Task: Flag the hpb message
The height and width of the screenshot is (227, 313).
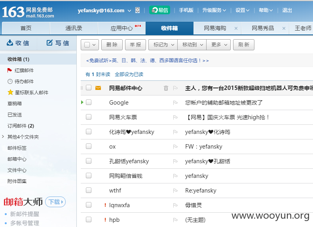Action: [x=175, y=220]
